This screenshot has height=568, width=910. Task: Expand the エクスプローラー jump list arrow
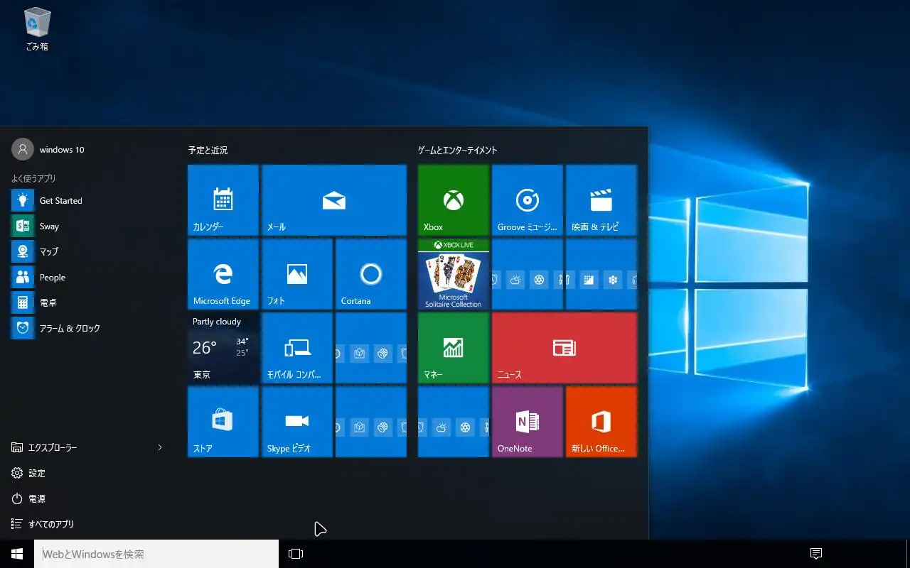(160, 447)
